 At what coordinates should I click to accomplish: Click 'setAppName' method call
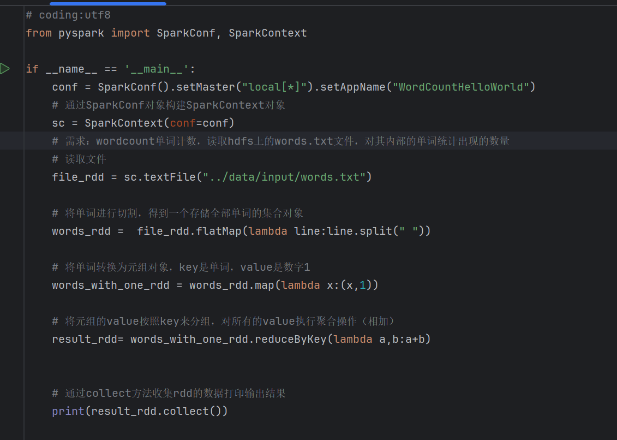point(352,87)
